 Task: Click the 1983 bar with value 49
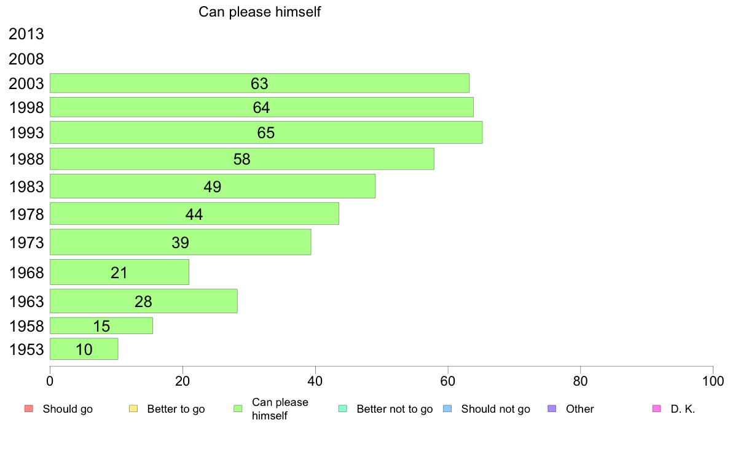[212, 186]
